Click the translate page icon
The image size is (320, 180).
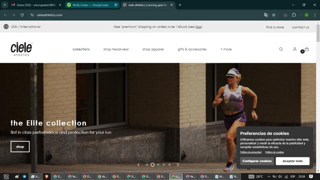click(x=266, y=15)
